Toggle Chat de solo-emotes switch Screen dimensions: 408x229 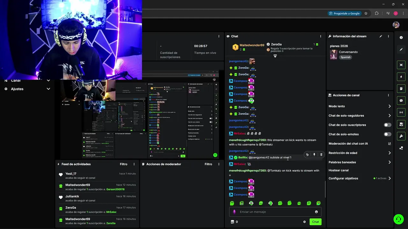pos(387,134)
